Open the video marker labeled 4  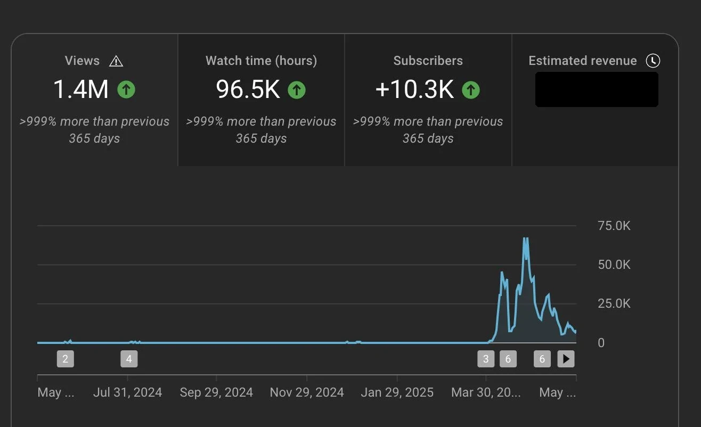click(129, 359)
